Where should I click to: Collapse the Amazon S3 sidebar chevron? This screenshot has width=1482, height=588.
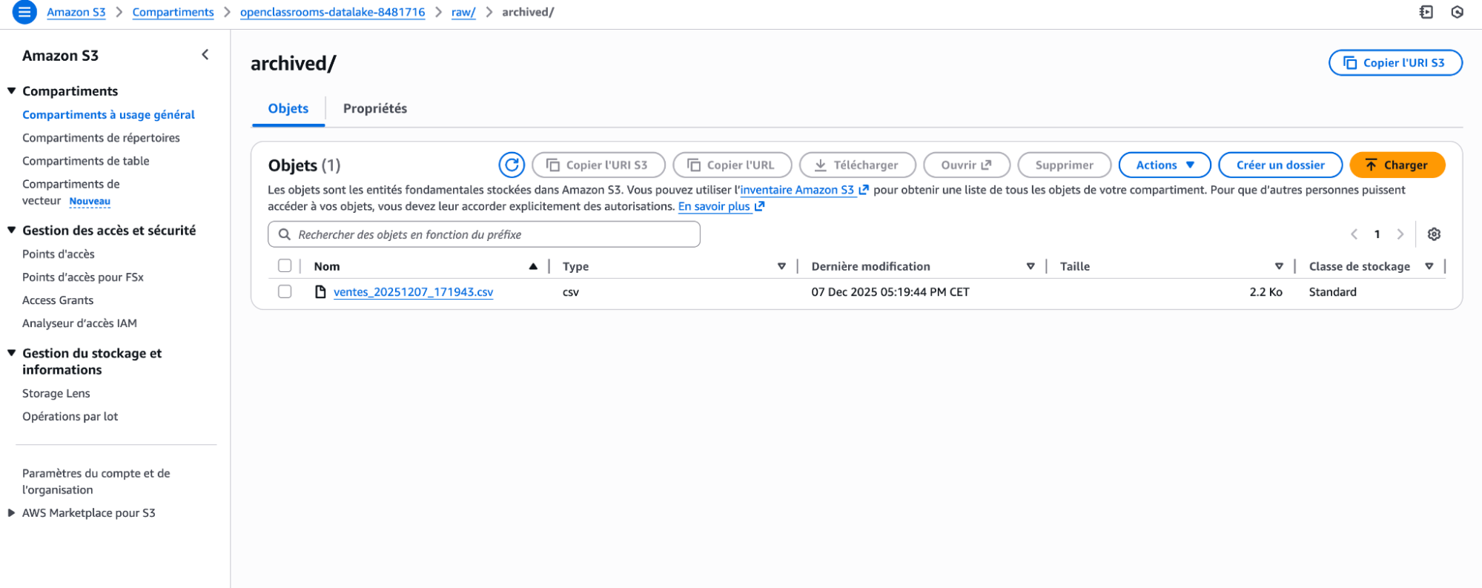point(205,55)
